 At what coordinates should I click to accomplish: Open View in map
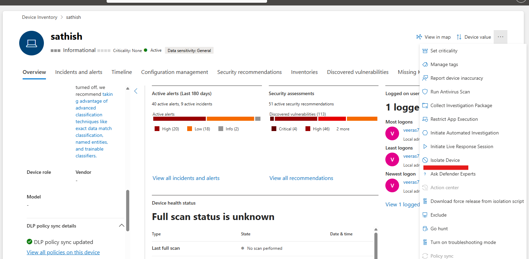pyautogui.click(x=433, y=37)
